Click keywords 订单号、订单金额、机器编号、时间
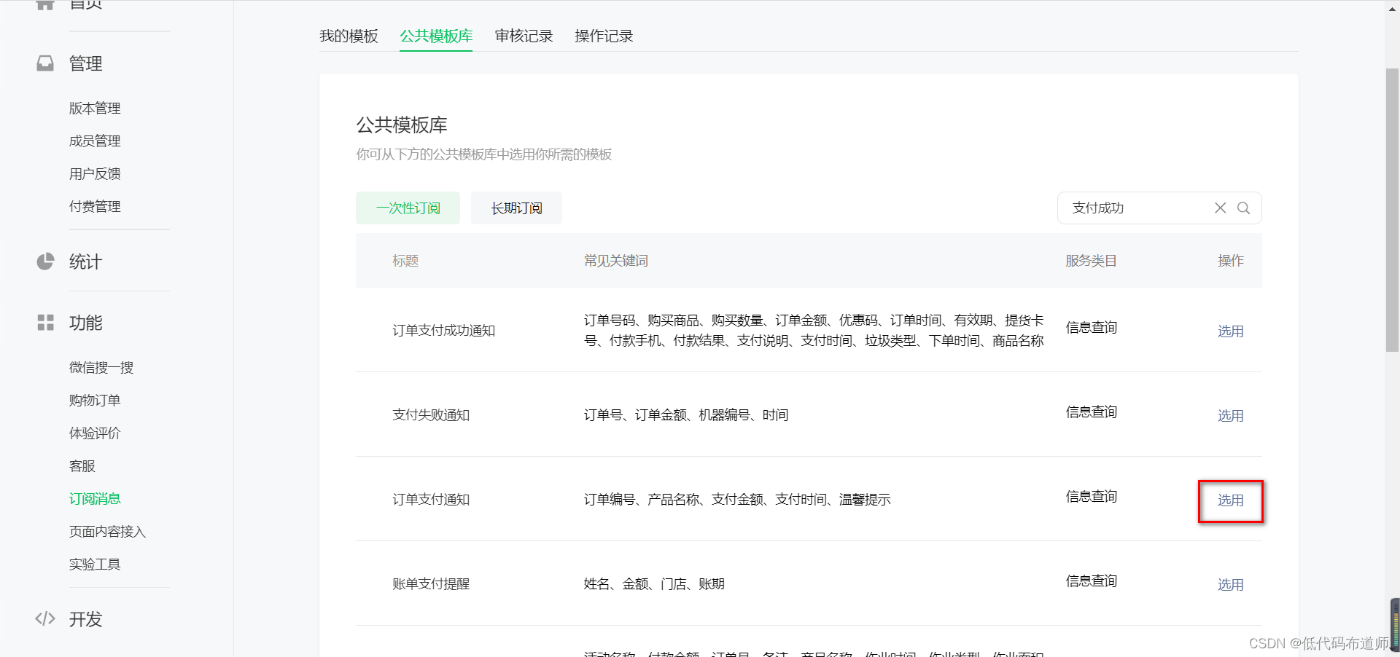The width and height of the screenshot is (1400, 657). [686, 414]
